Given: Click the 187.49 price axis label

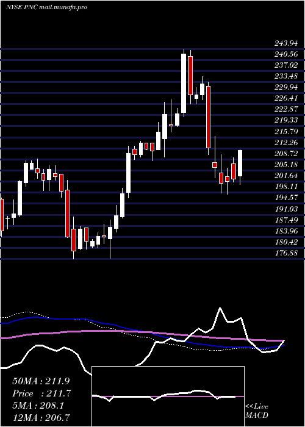Looking at the screenshot, I should tap(285, 220).
